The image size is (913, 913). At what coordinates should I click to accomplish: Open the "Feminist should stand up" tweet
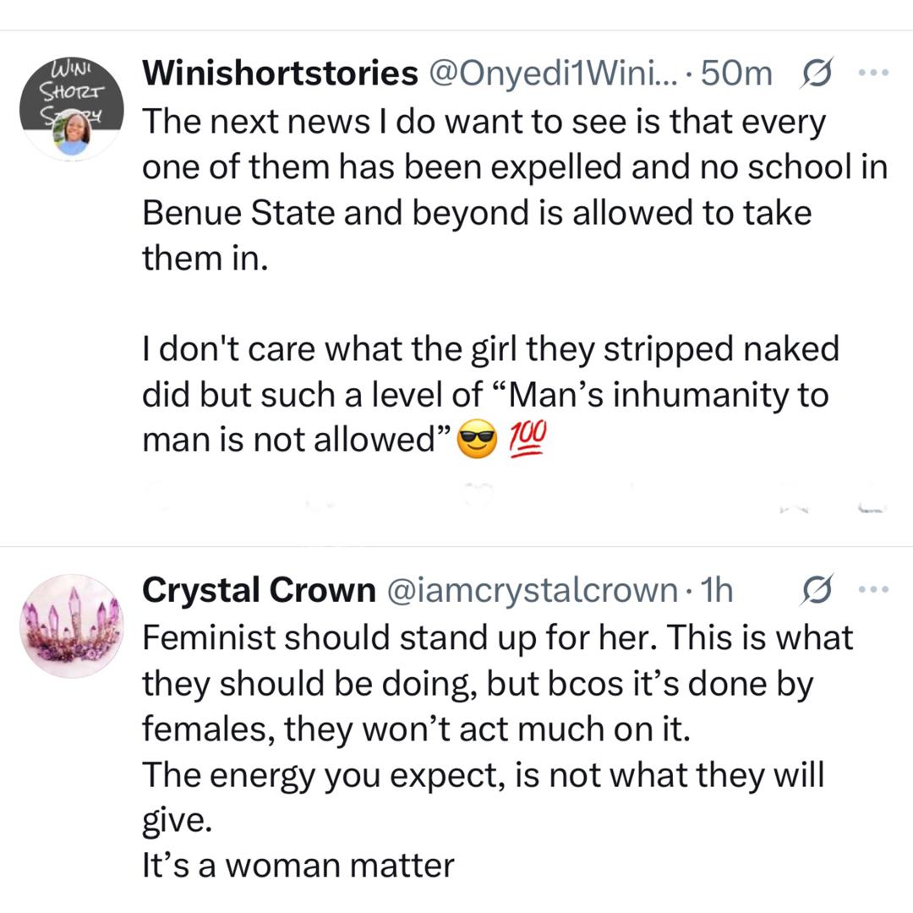coord(499,683)
